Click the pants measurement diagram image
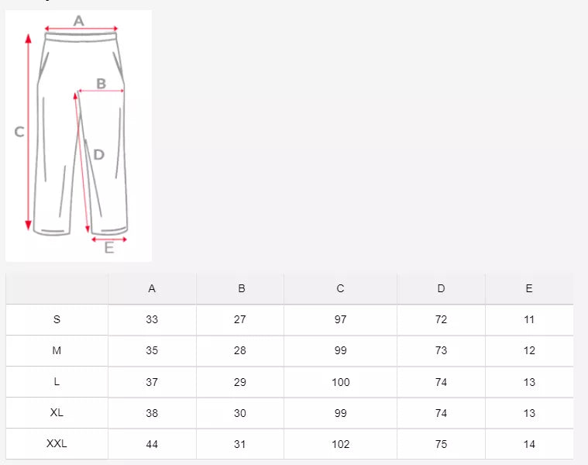588x465 pixels. tap(78, 136)
